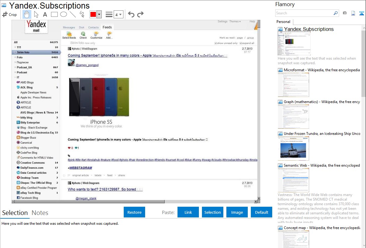Screen dimensions: 366x248
Task: Expand the Подписки folder
Action: coord(15,62)
